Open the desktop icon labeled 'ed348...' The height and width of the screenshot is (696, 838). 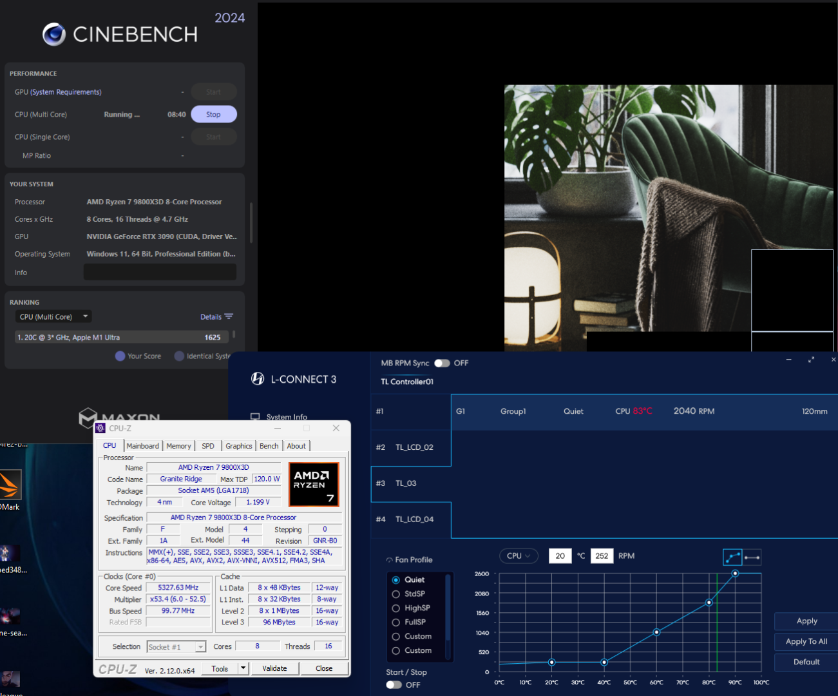[x=10, y=553]
